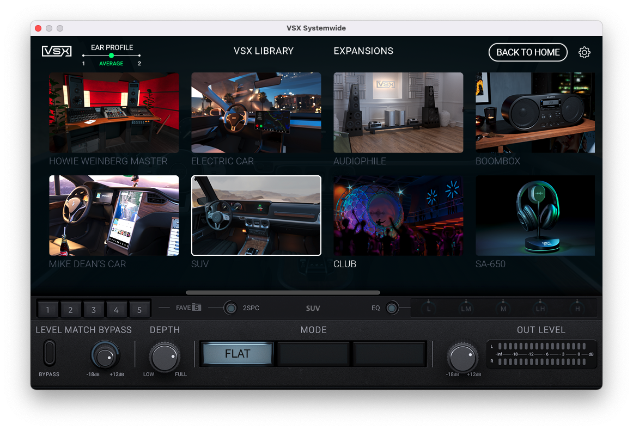Click the AUDIOPHILE label

[360, 161]
